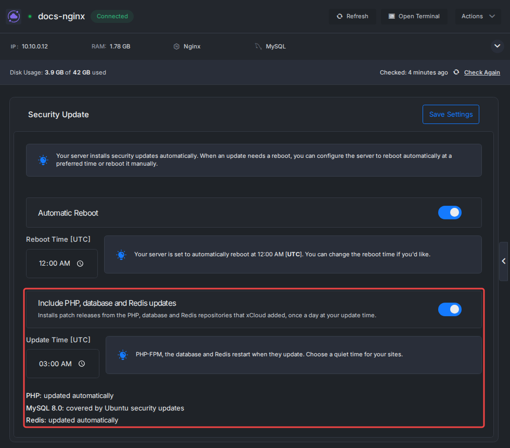Viewport: 510px width, 448px height.
Task: Open Terminal via the header button
Action: pos(414,16)
